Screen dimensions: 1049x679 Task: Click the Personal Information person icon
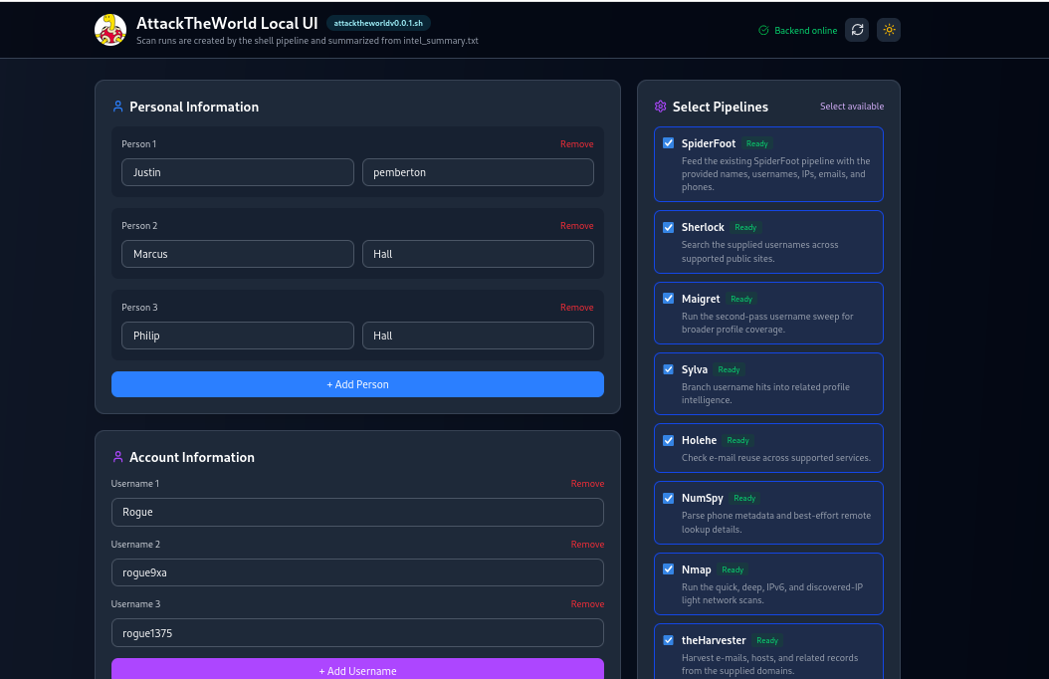[x=117, y=107]
